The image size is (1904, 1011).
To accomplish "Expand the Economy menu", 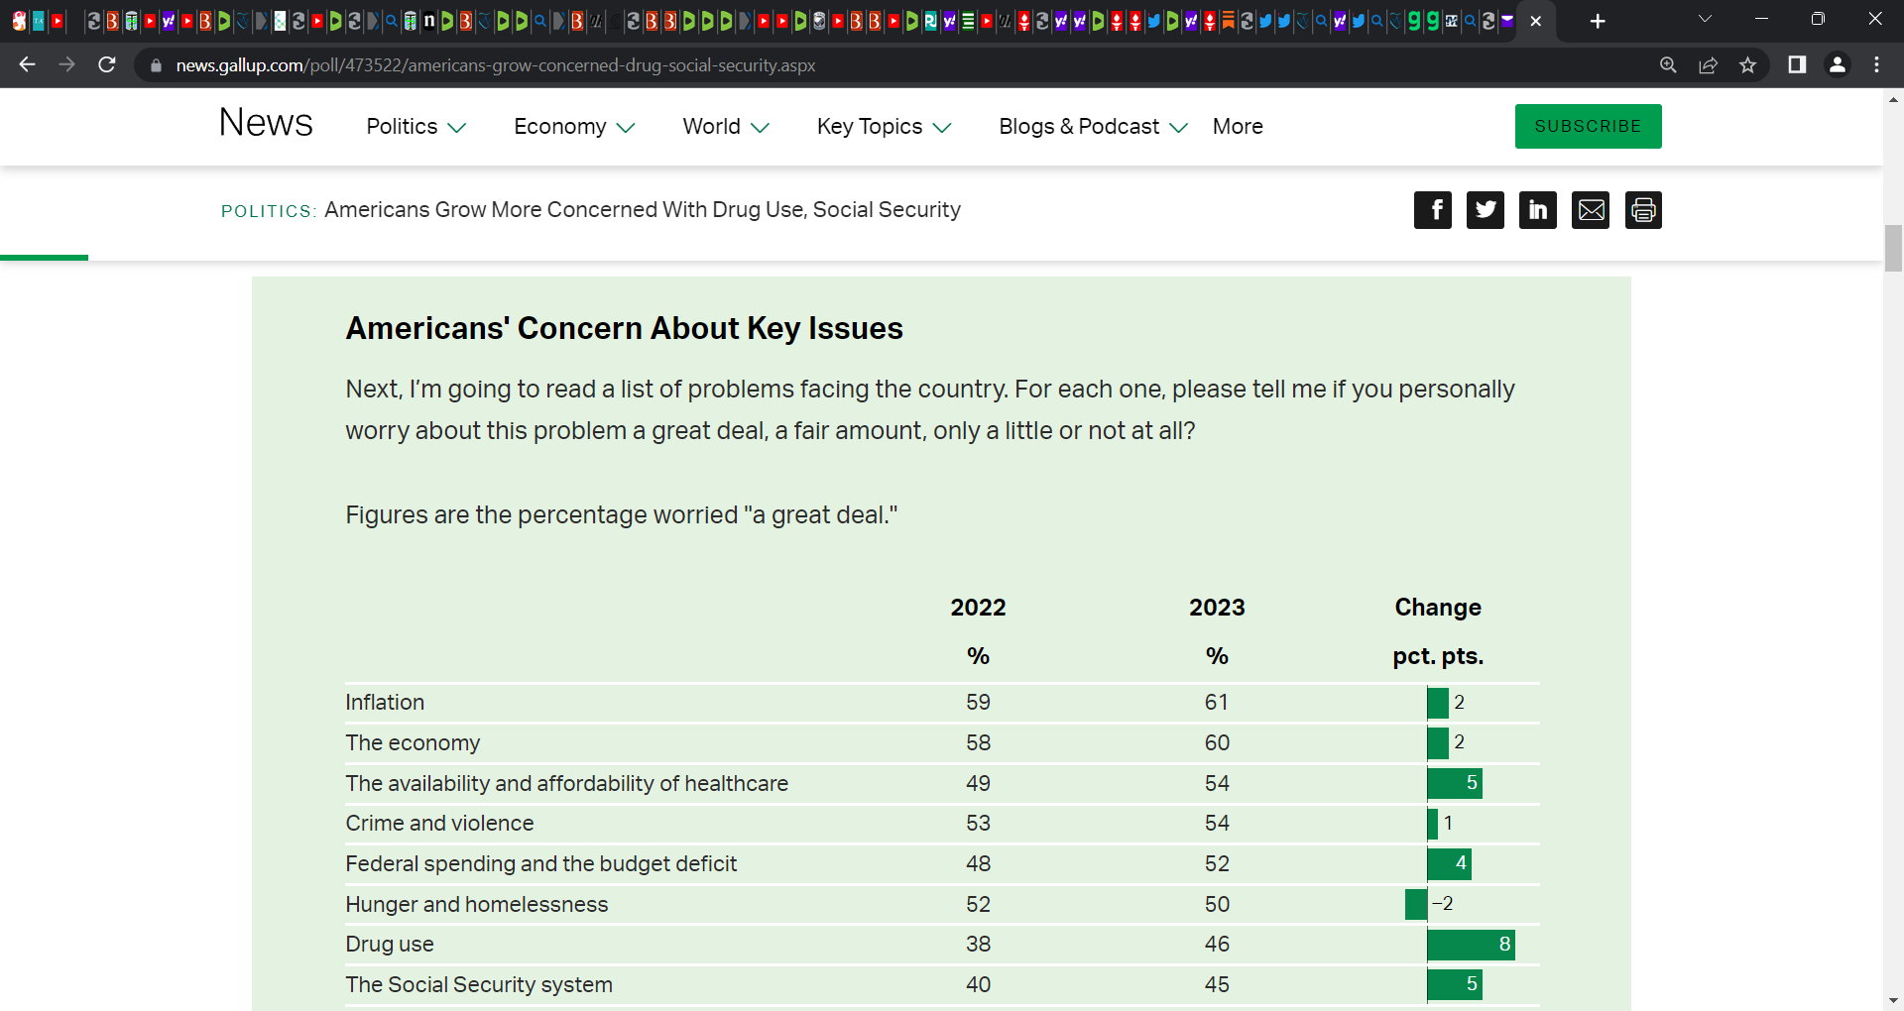I will pos(574,126).
